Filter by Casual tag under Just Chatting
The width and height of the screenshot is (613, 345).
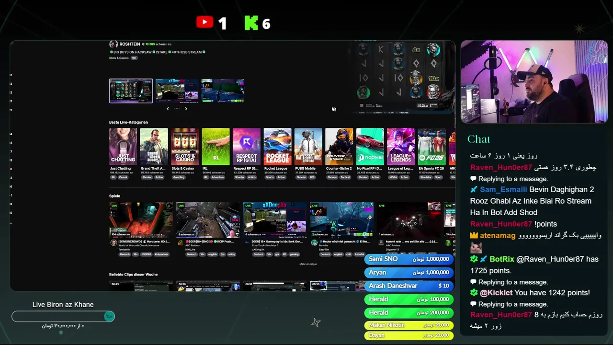tap(123, 177)
